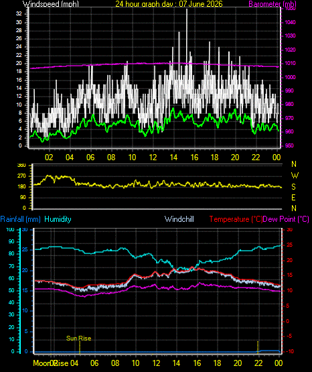Click the '24 hour graph day : 07 June 2026' title
Image resolution: width=312 pixels, height=372 pixels.
169,4
